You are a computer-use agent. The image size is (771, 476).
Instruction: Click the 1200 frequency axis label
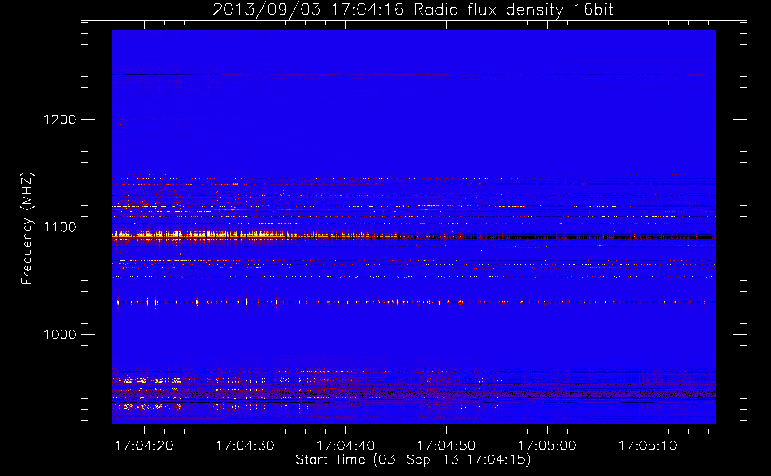click(x=60, y=119)
